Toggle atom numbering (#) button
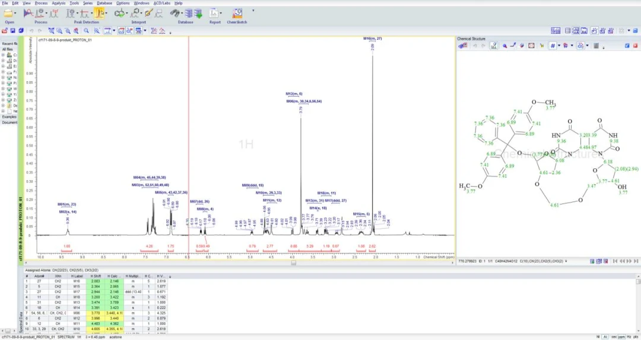This screenshot has width=641, height=340. tap(553, 46)
